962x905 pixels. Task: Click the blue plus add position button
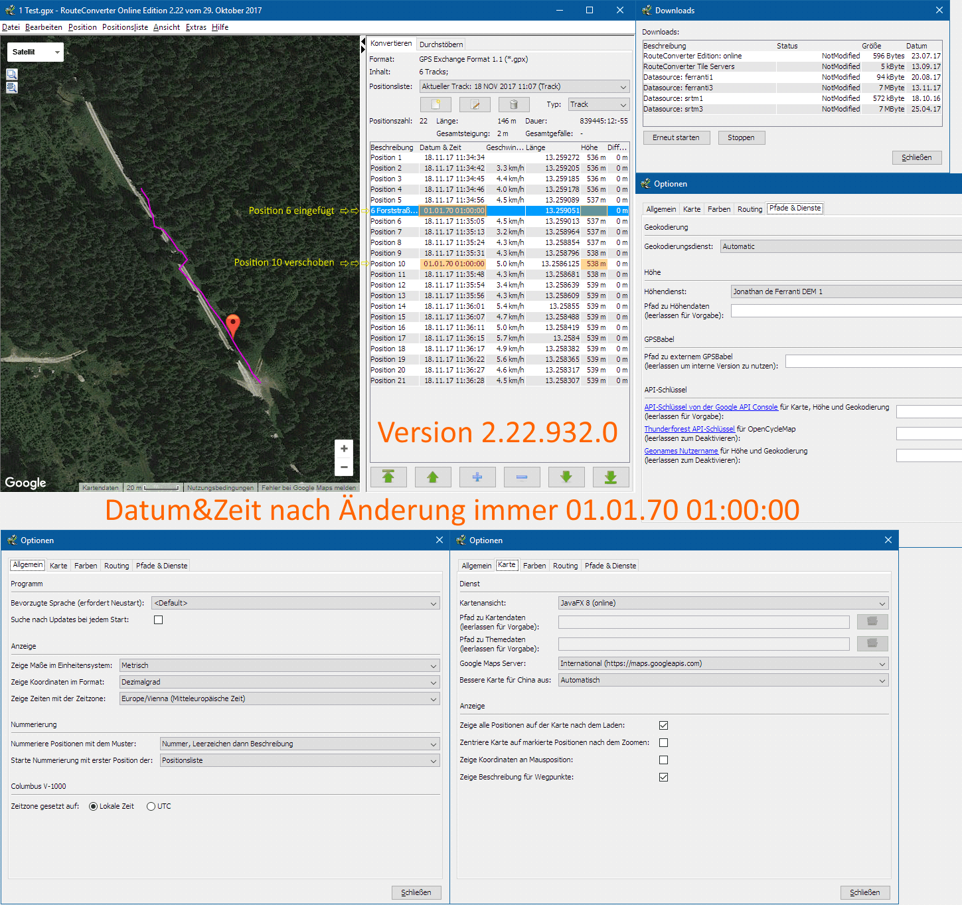[x=477, y=477]
